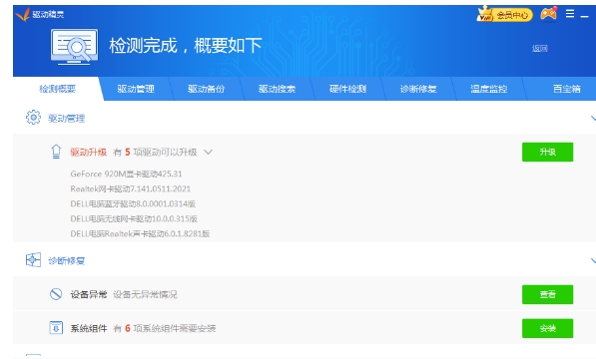Click the monitor magnifier scan icon
The height and width of the screenshot is (359, 596).
click(x=74, y=47)
